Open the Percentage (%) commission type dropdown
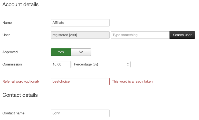The width and height of the screenshot is (199, 120). [x=101, y=64]
